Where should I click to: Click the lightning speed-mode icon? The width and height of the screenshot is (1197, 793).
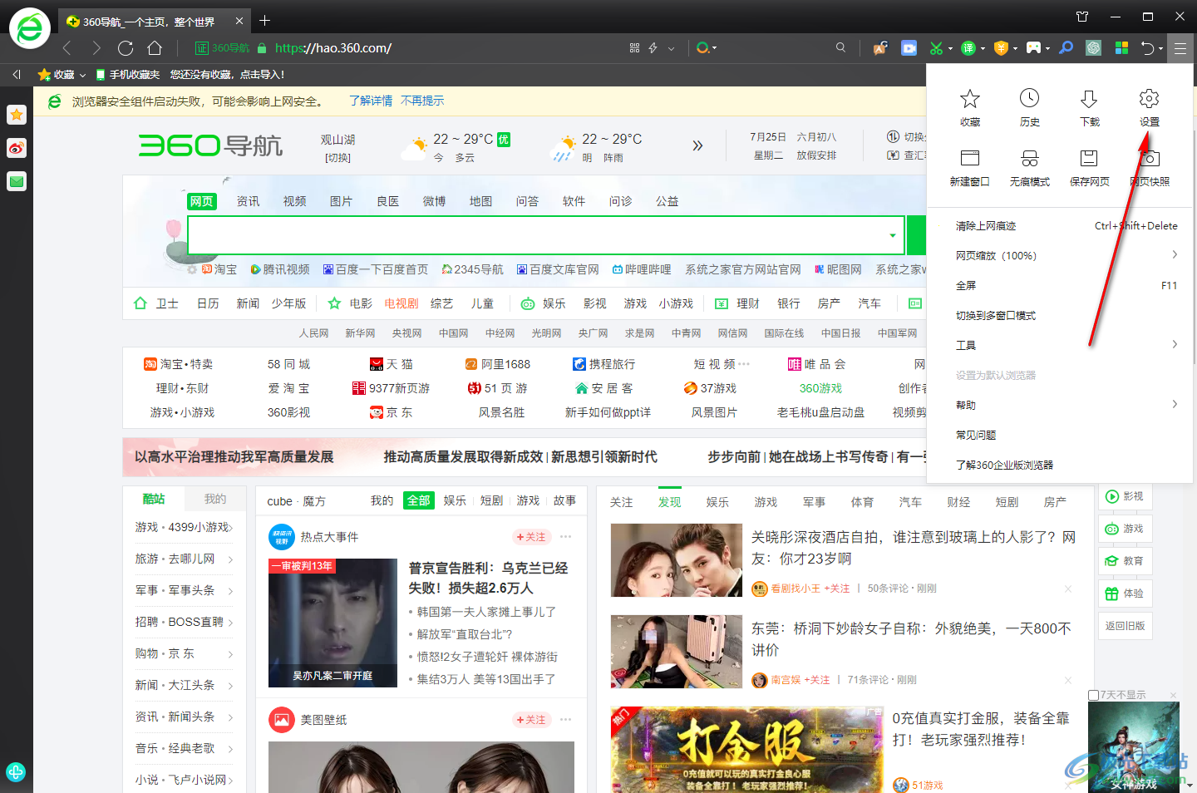(653, 48)
